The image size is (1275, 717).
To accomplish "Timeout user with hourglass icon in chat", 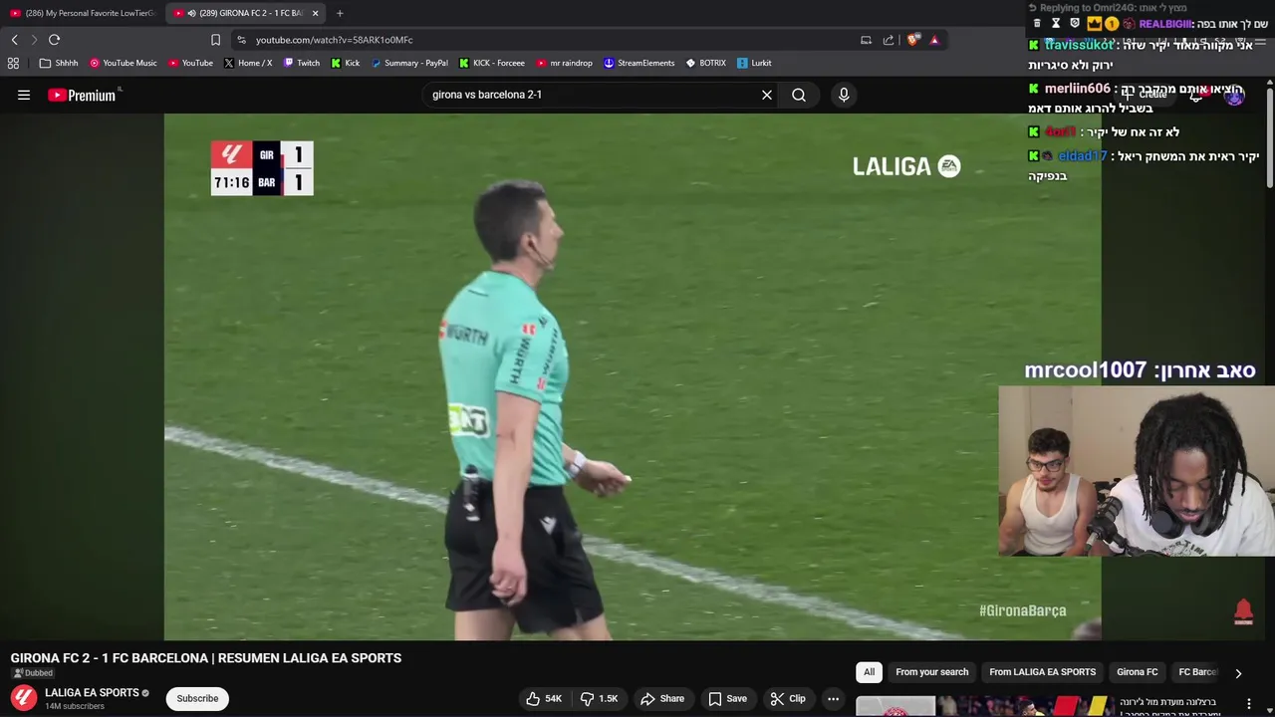I will click(1056, 24).
